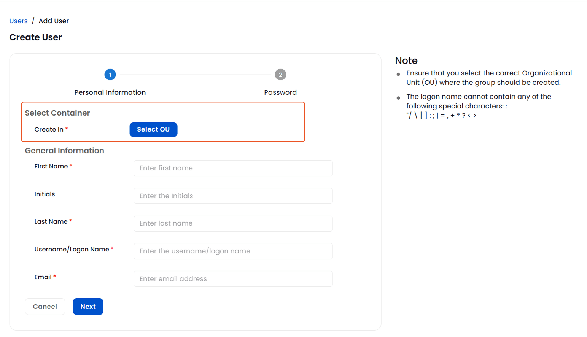Click the Add User breadcrumb item

[54, 21]
